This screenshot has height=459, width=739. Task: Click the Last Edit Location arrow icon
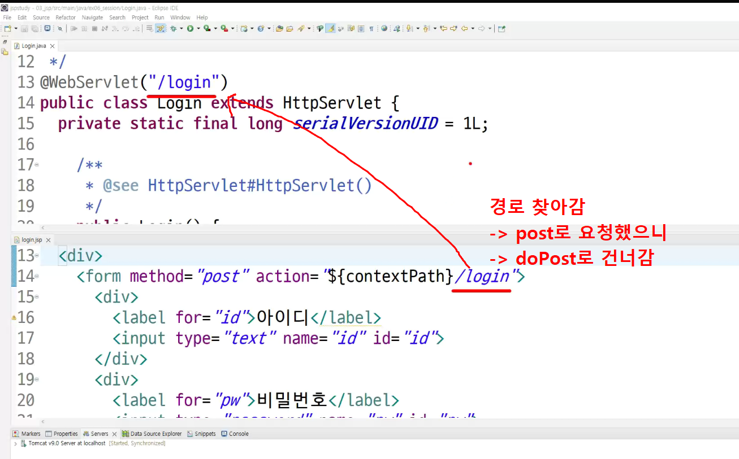443,28
